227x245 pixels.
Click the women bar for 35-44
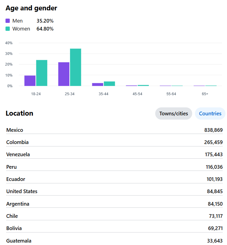(109, 84)
